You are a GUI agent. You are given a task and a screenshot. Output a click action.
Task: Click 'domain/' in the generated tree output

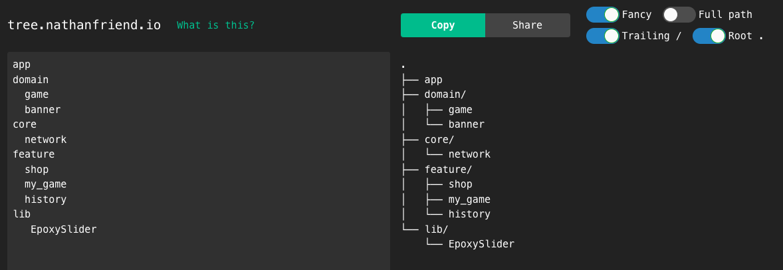pyautogui.click(x=445, y=94)
